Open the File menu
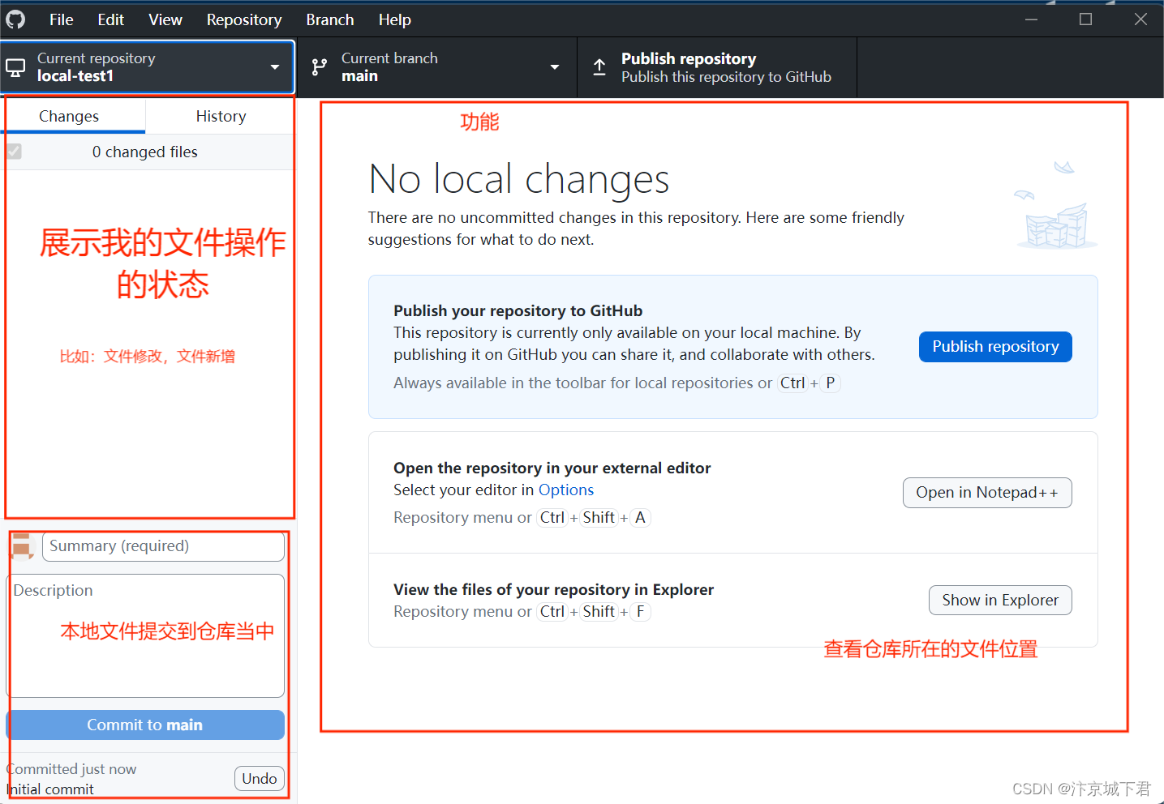This screenshot has width=1164, height=804. pos(62,19)
